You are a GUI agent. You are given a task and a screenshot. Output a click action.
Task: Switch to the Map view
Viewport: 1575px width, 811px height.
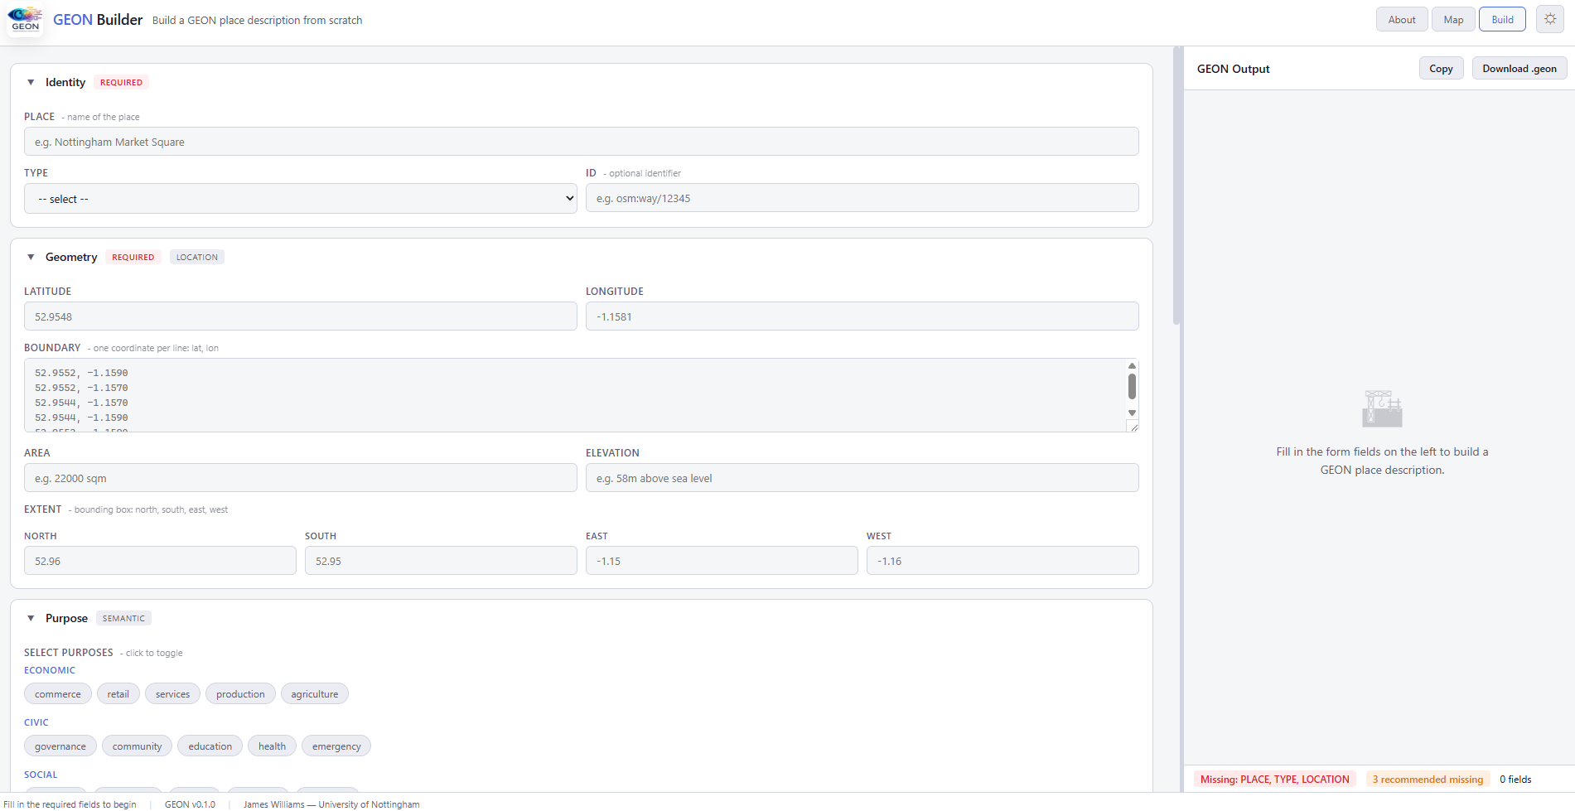1453,19
